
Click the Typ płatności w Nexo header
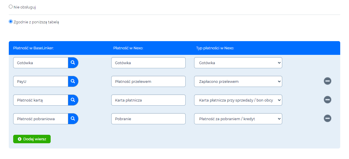click(x=215, y=48)
